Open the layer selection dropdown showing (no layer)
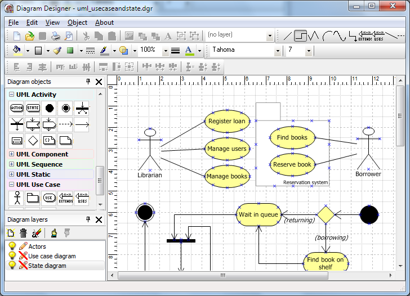Viewport: 410px width, 296px height. pyautogui.click(x=270, y=36)
